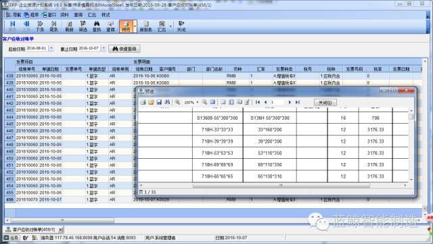Click the 关闭(S) button in preview window
Image resolution: width=433 pixels, height=244 pixels.
point(325,103)
